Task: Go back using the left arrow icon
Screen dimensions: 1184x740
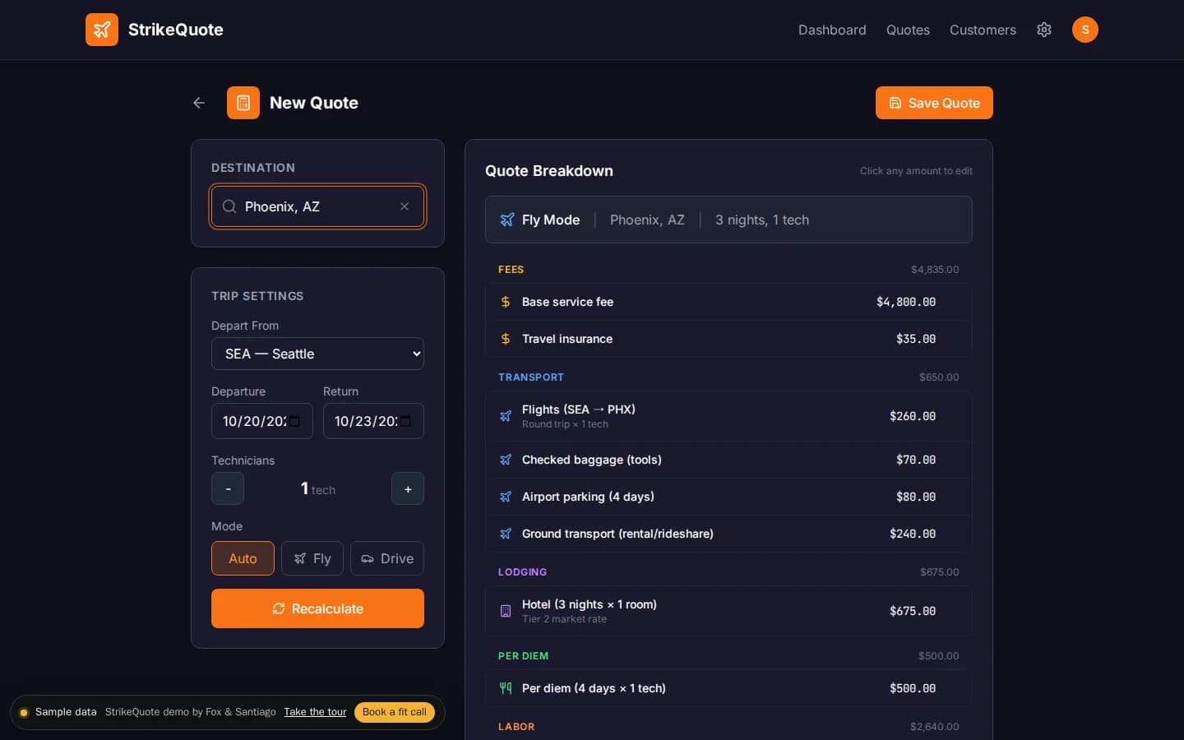Action: point(199,103)
